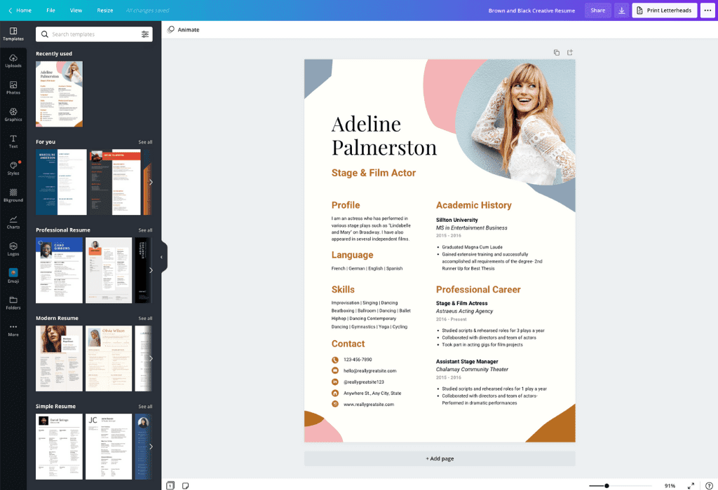Duplicate the page with the copy icon
Image resolution: width=718 pixels, height=490 pixels.
click(556, 52)
